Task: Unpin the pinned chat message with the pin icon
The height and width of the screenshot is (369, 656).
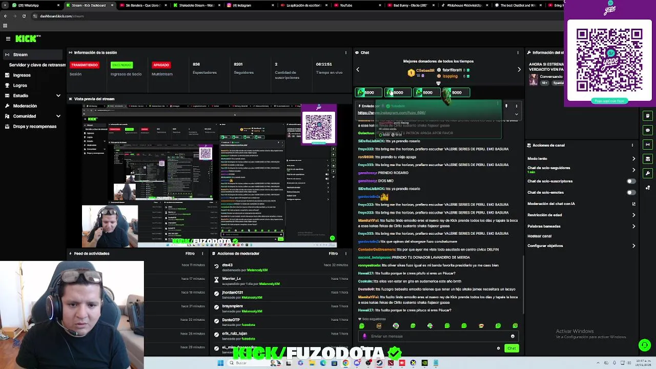Action: pyautogui.click(x=506, y=106)
